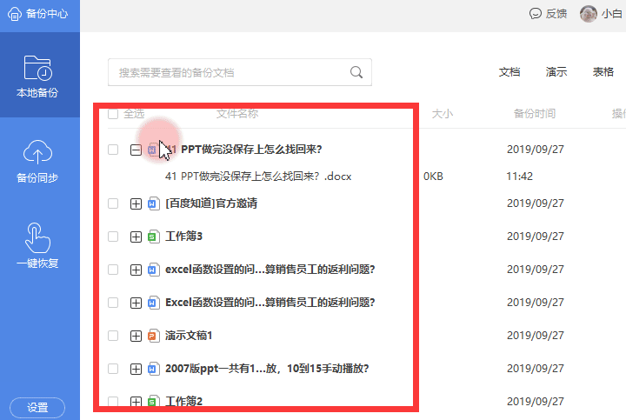626x420 pixels.
Task: Select the 41 PPT做完没保存上怎么找回来？.docx backup
Action: click(258, 177)
